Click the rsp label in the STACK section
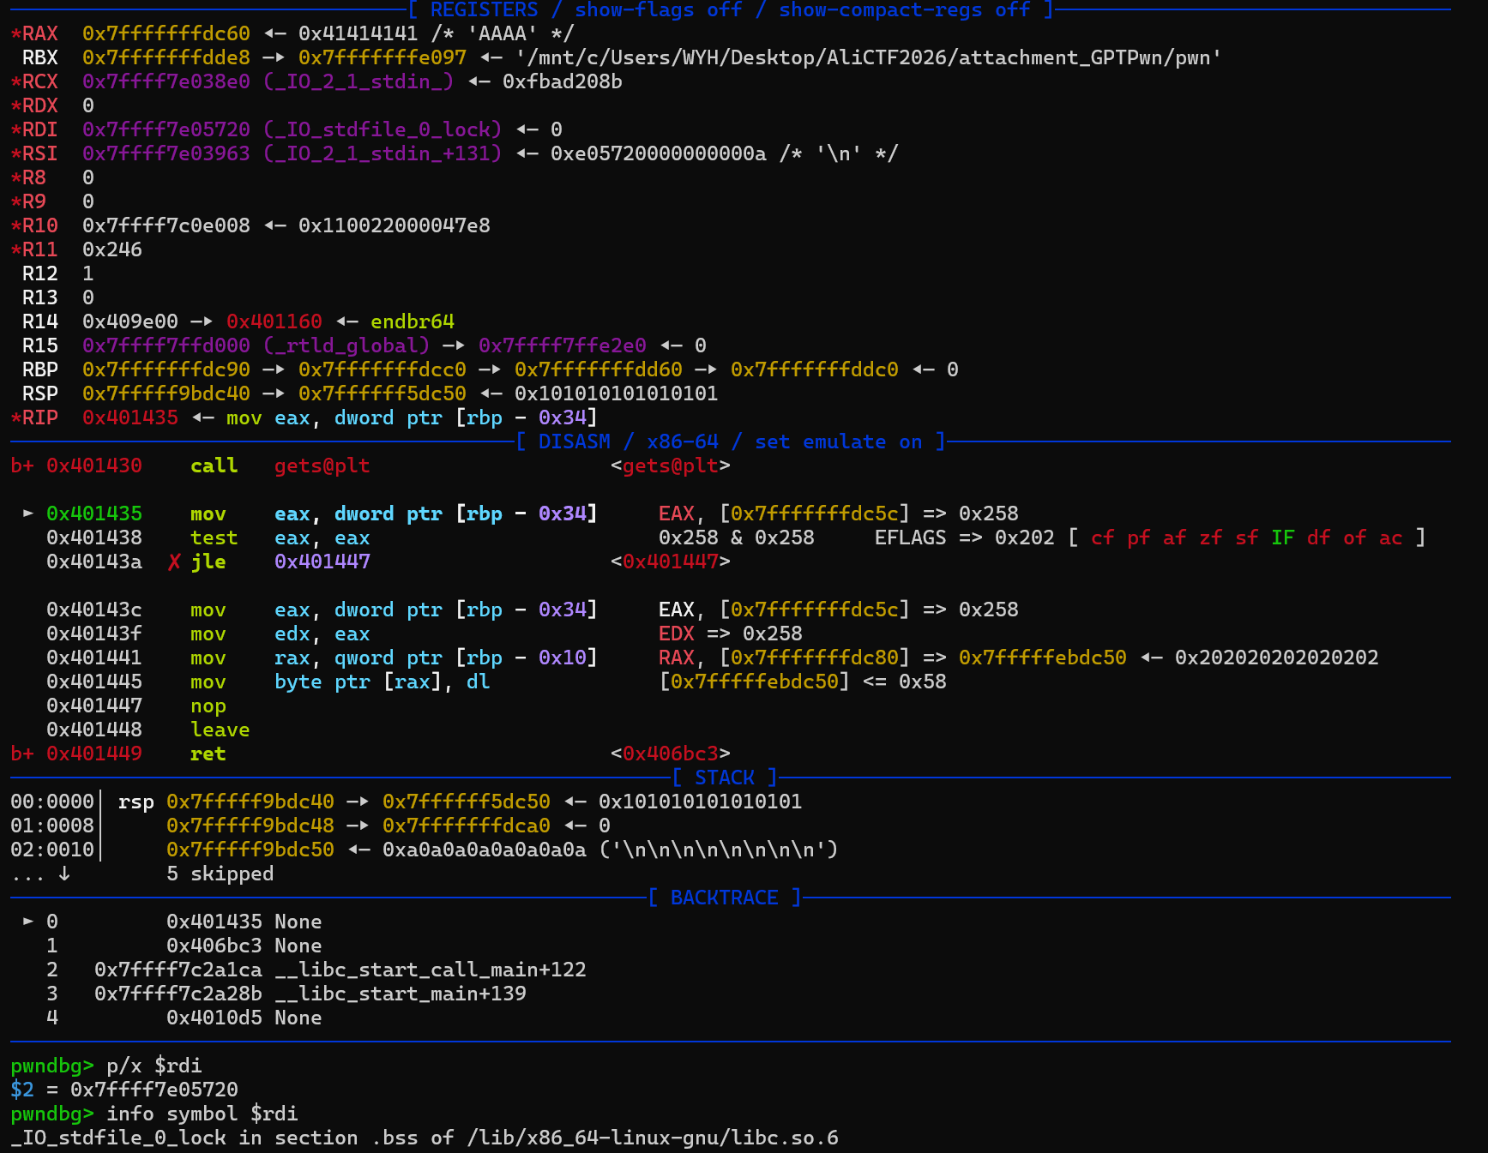 pyautogui.click(x=136, y=802)
